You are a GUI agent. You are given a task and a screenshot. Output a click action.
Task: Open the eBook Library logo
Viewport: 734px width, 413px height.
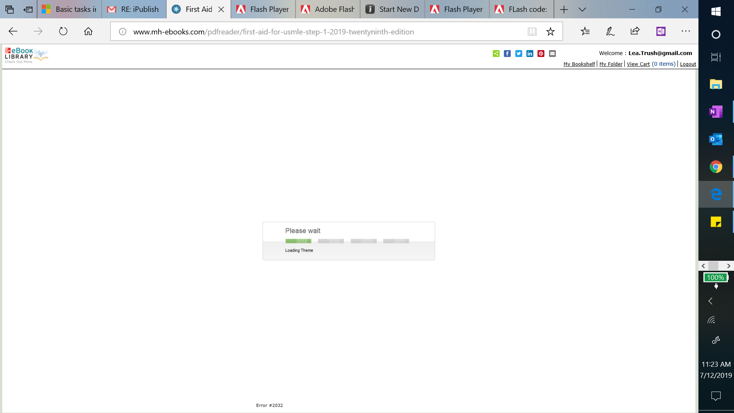26,55
